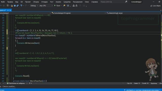Open the ConsoleApp2 project navigation dropdown

click(25, 13)
